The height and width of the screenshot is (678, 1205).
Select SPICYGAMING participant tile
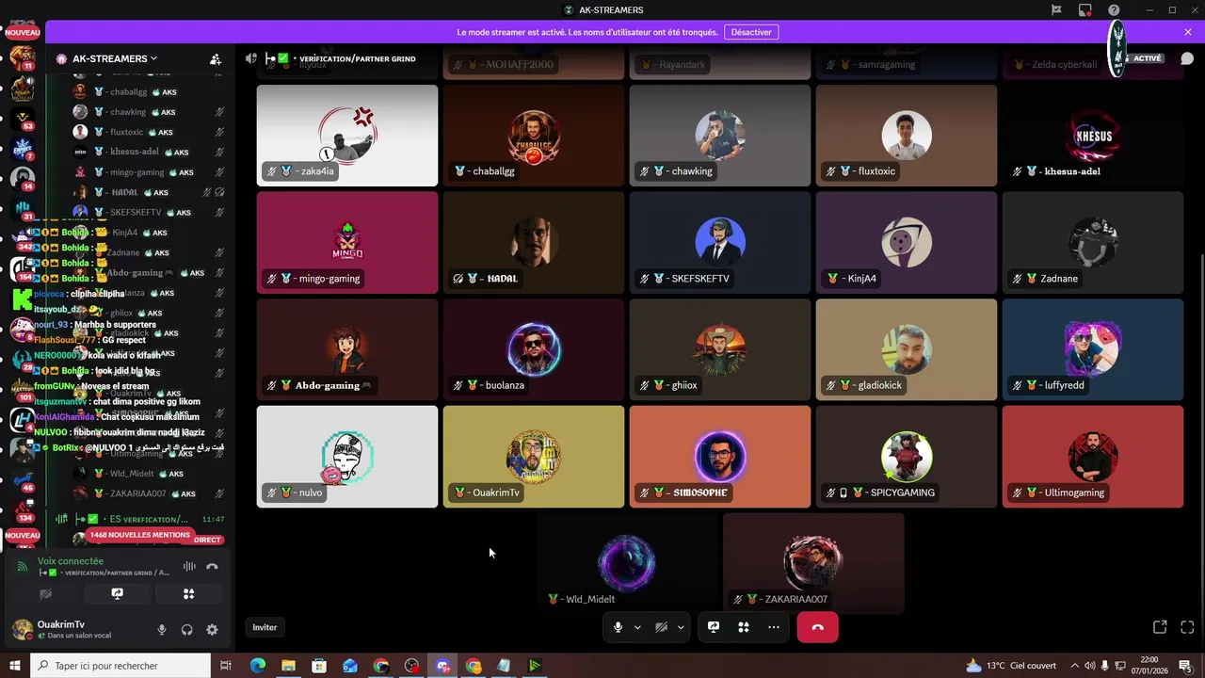907,457
